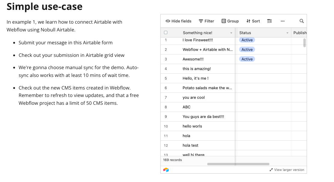Expand the Something nice! column dropdown arrow
This screenshot has width=334, height=182.
[x=231, y=33]
